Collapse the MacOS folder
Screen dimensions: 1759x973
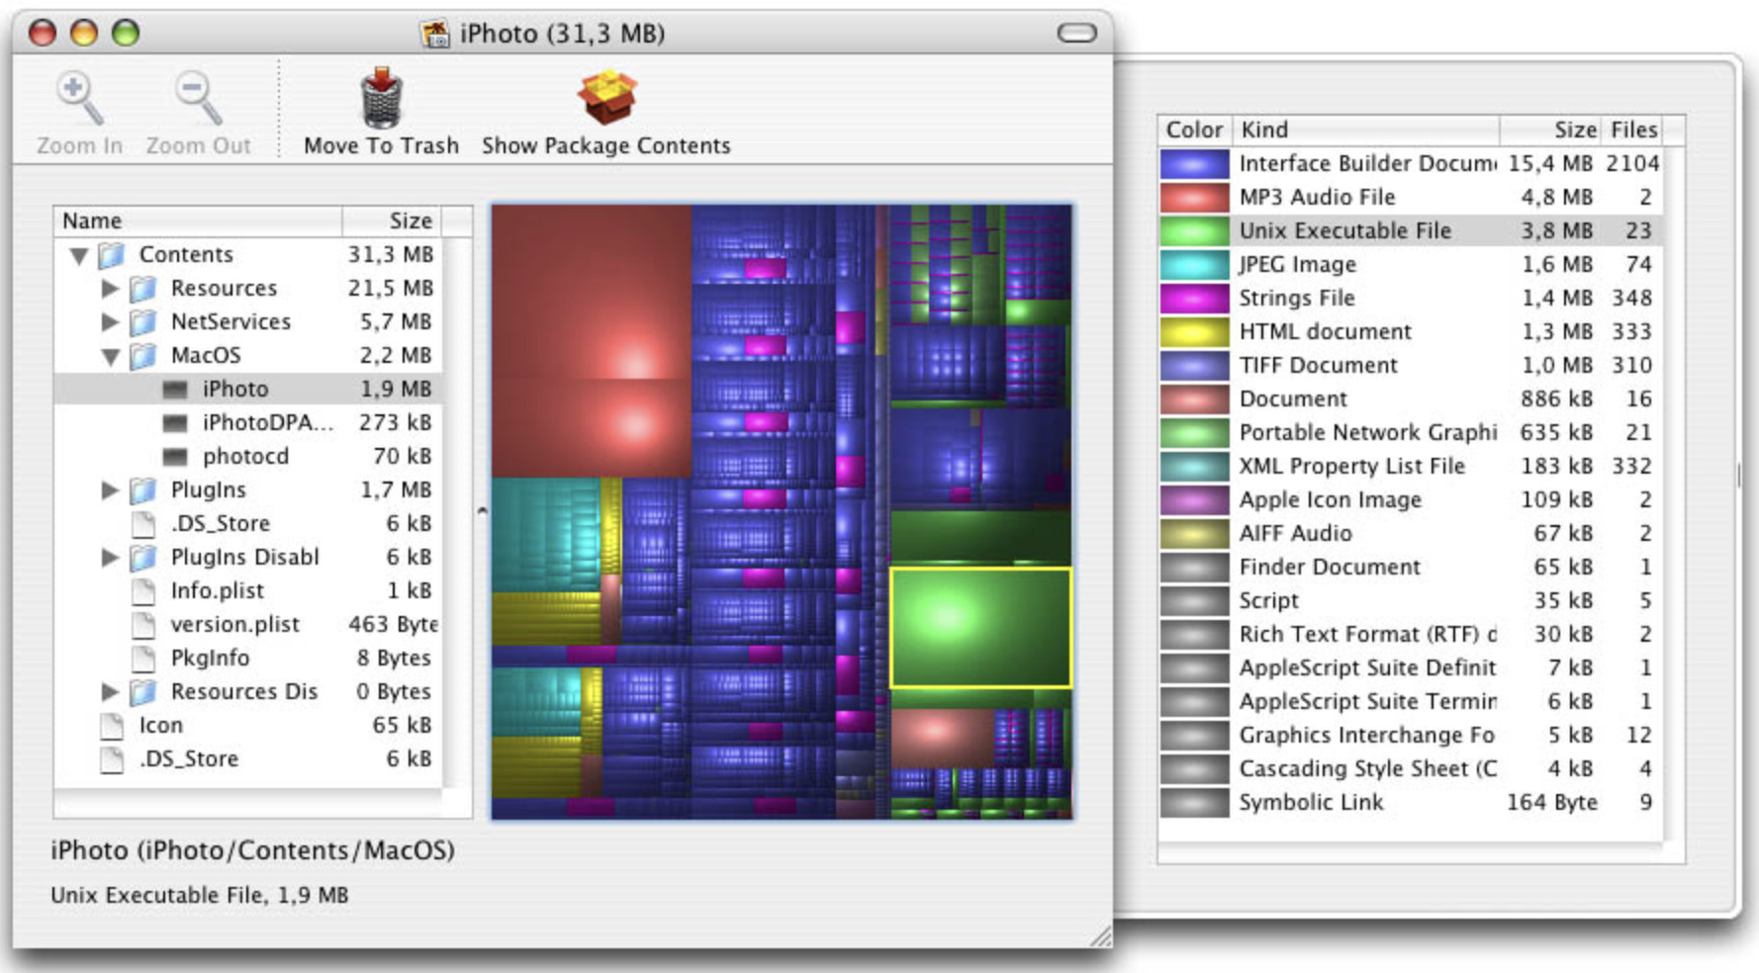[109, 355]
